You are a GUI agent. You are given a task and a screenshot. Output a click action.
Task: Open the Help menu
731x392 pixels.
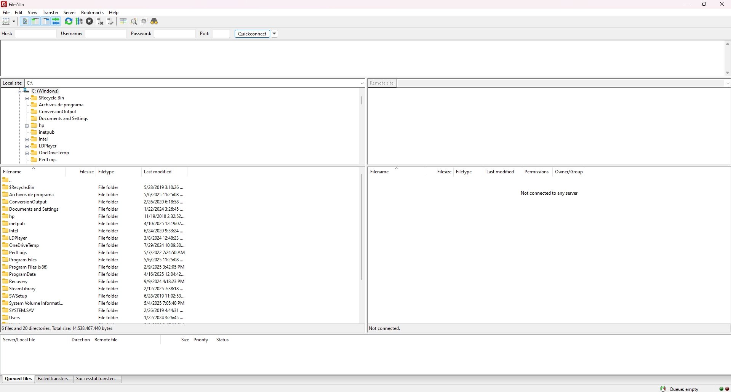coord(114,13)
